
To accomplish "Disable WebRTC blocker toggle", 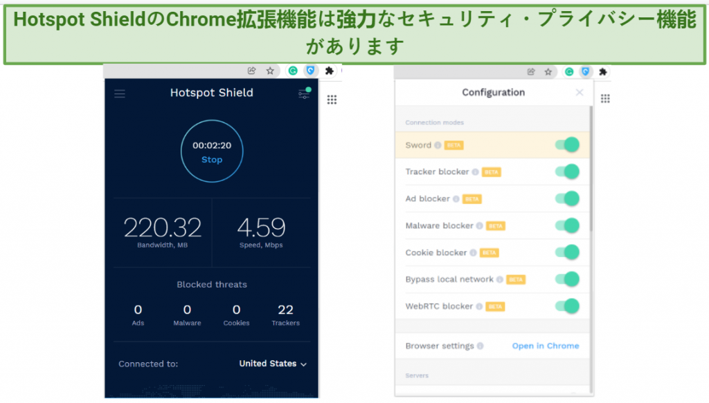I will [568, 306].
